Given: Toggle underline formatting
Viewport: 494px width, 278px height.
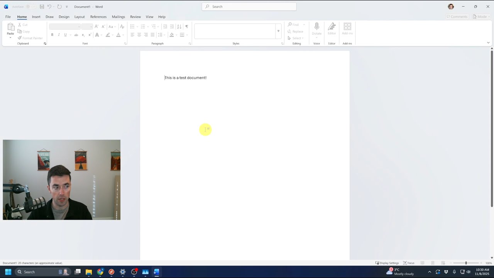Looking at the screenshot, I should point(65,35).
